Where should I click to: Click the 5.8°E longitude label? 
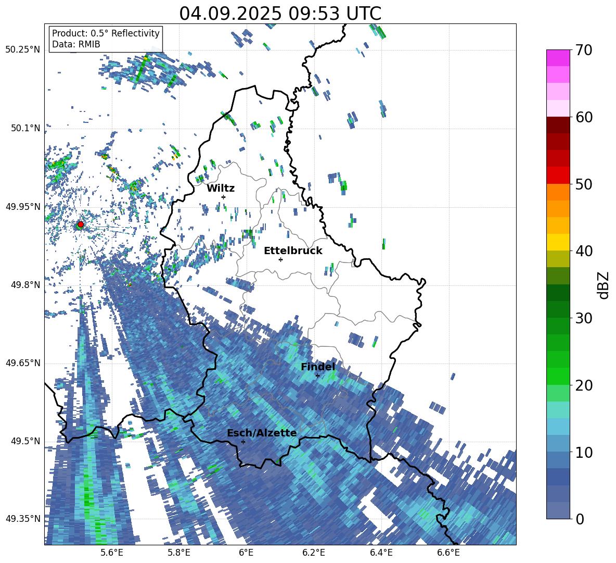179,553
